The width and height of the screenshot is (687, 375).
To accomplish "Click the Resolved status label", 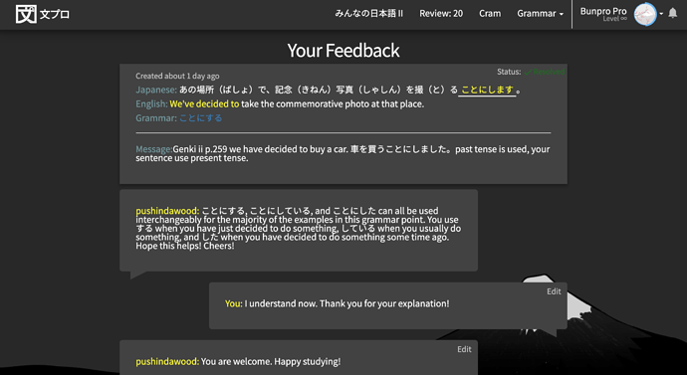I will pyautogui.click(x=545, y=72).
